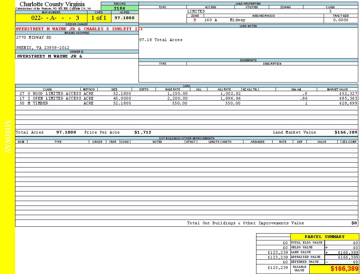Click the green record number 2184 field

(120, 8)
